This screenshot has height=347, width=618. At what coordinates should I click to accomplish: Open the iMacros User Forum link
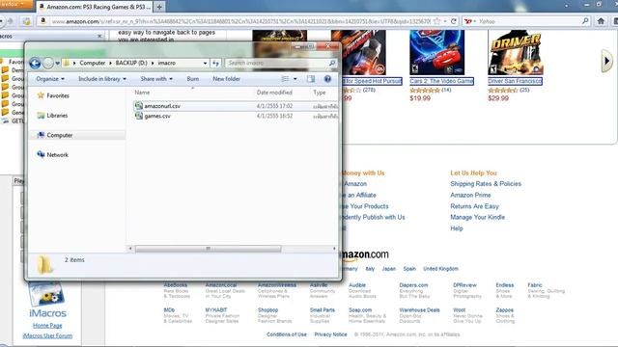[47, 335]
